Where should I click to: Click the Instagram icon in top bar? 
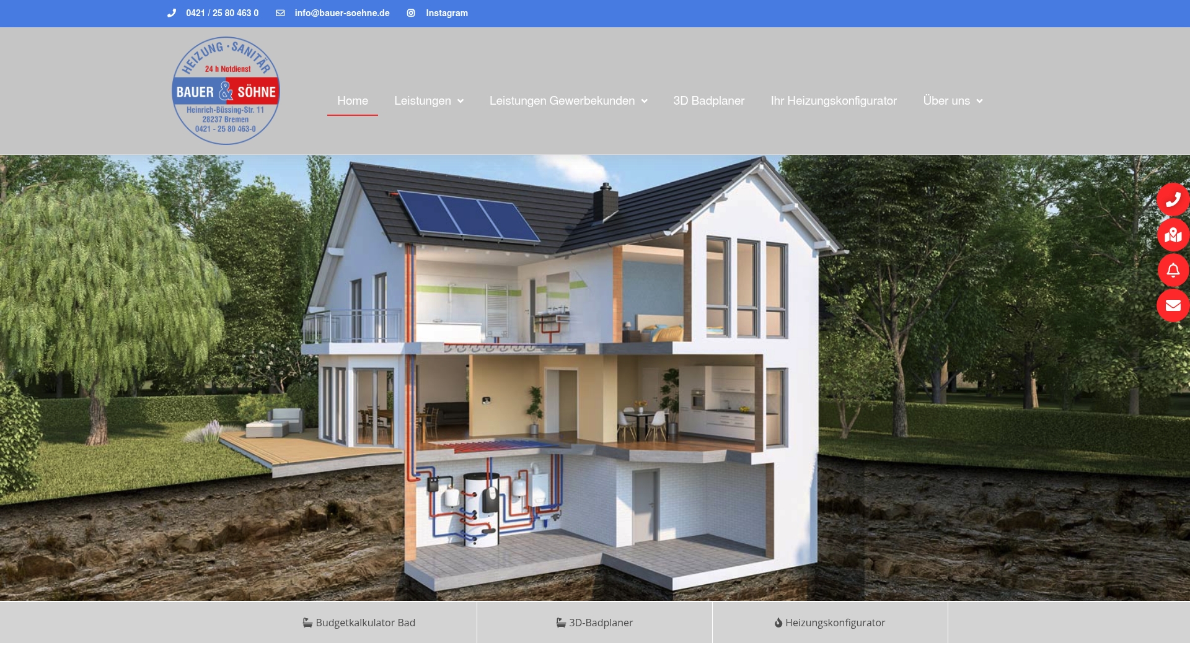tap(411, 13)
